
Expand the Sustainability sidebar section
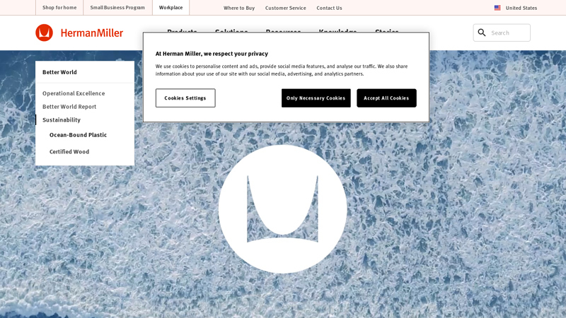(x=62, y=119)
